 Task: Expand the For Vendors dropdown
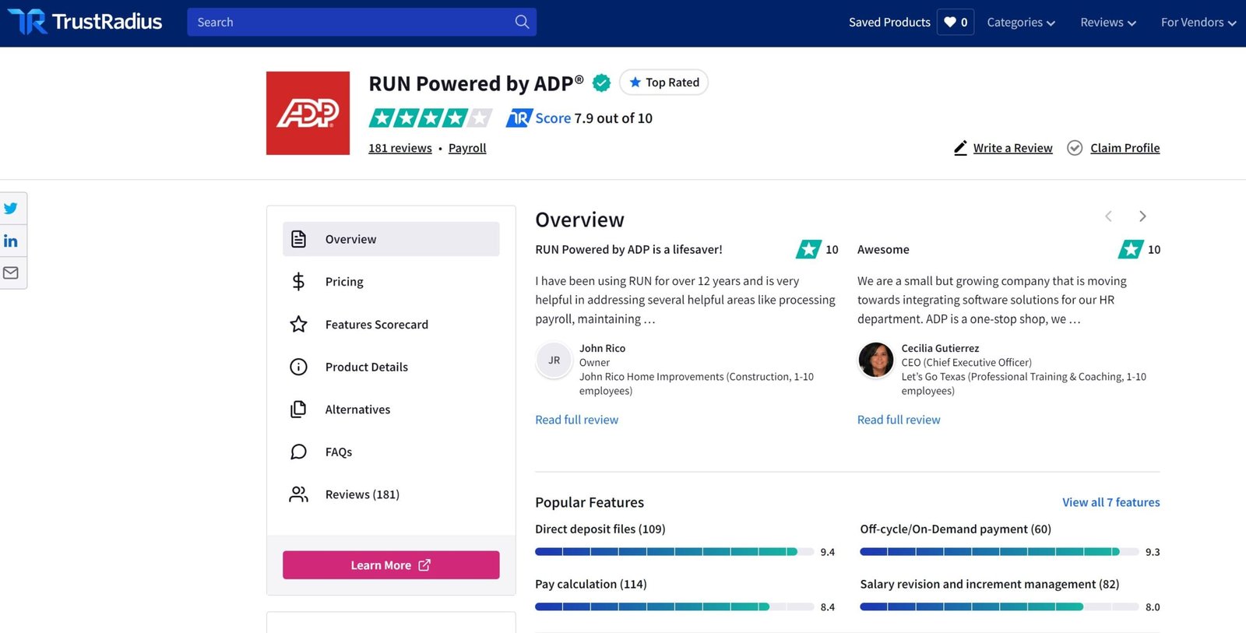tap(1198, 22)
